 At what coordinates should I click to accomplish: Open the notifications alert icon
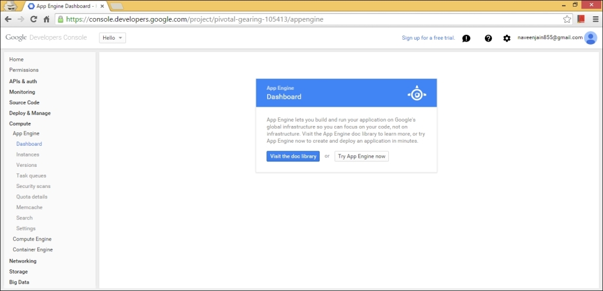coord(466,38)
